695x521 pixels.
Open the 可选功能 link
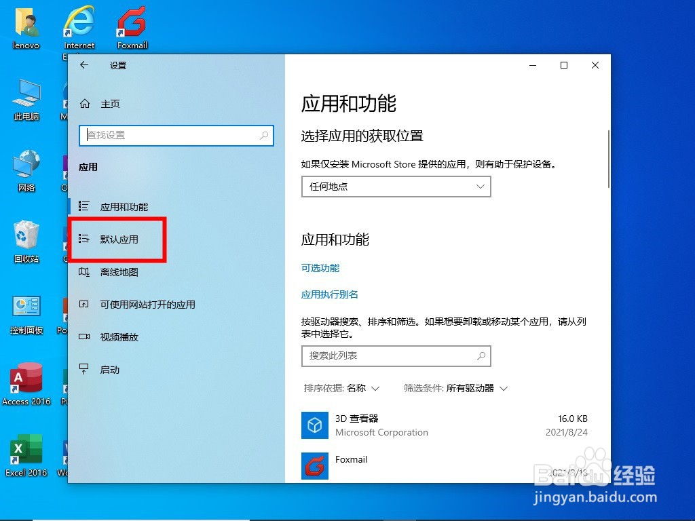(x=320, y=268)
